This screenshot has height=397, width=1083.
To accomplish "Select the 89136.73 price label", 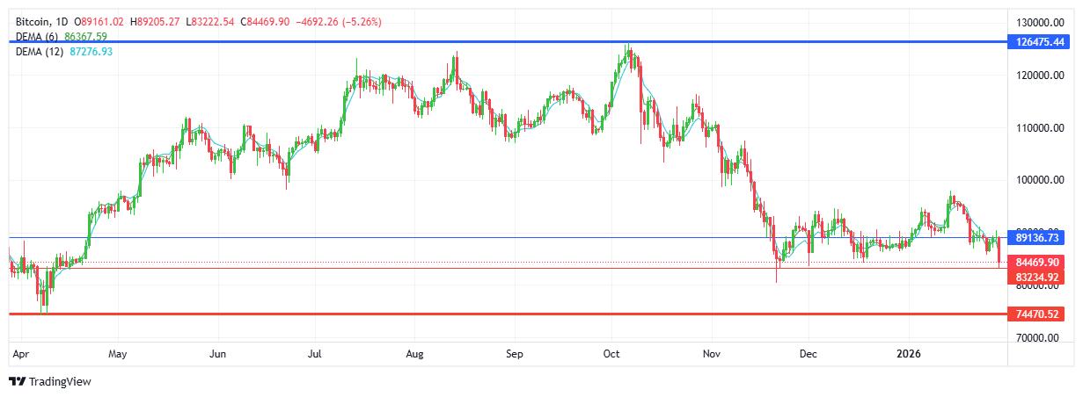I will (x=1039, y=237).
